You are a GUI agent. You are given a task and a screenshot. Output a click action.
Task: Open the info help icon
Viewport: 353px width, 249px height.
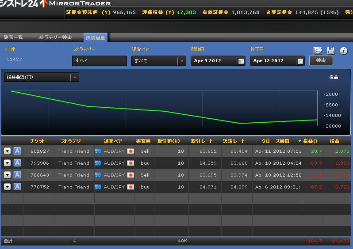point(343,51)
